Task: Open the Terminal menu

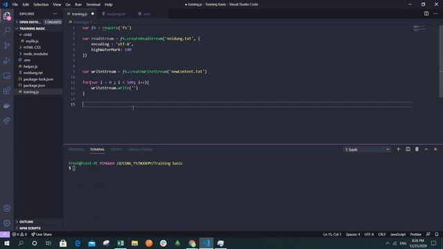Action: [x=93, y=5]
